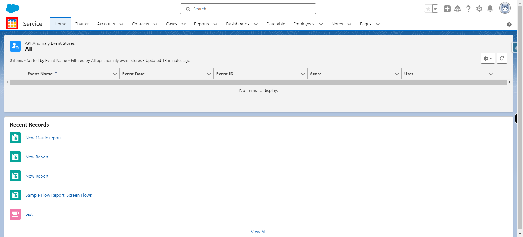Click the pink cup icon beside test

click(15, 214)
